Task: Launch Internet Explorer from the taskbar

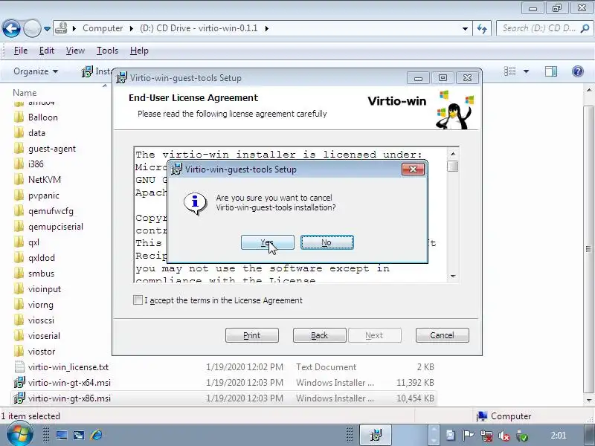Action: click(97, 435)
